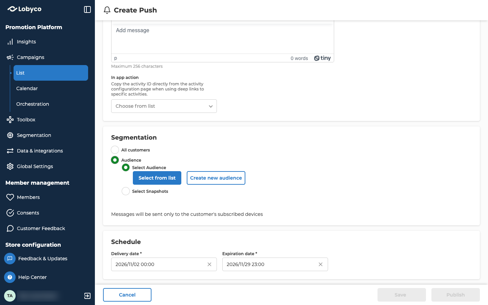Open the In app action dropdown
The width and height of the screenshot is (488, 305).
pos(164,106)
